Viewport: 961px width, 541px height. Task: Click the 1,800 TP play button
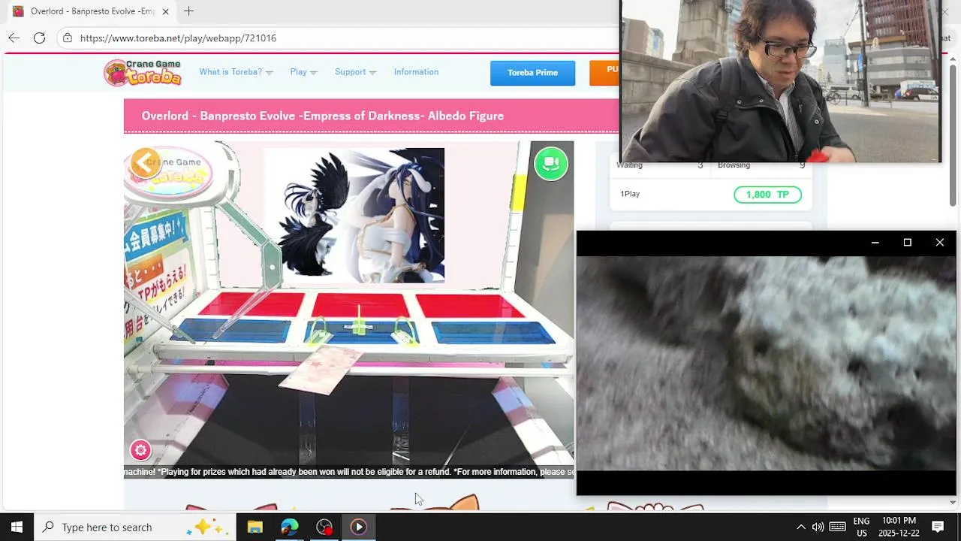pos(767,195)
